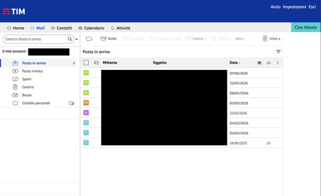
Task: Open the Attività tab
Action: point(121,28)
